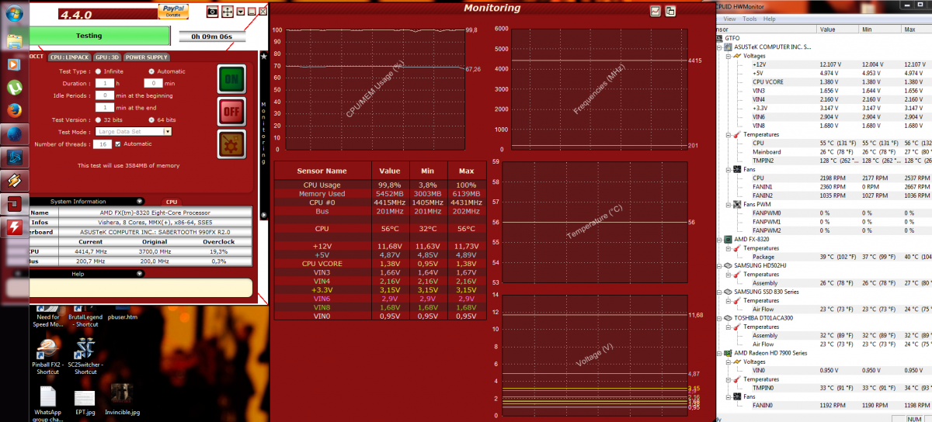Image resolution: width=932 pixels, height=422 pixels.
Task: Switch to the POWER SUPPLY tab
Action: (147, 57)
